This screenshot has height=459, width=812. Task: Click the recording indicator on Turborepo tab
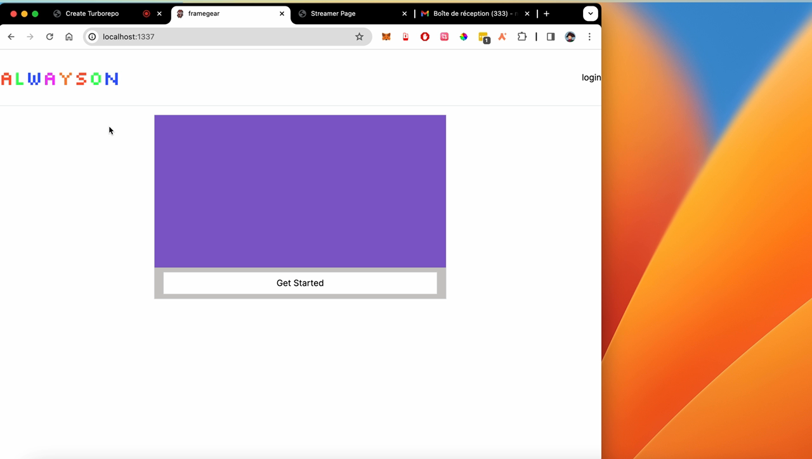146,13
